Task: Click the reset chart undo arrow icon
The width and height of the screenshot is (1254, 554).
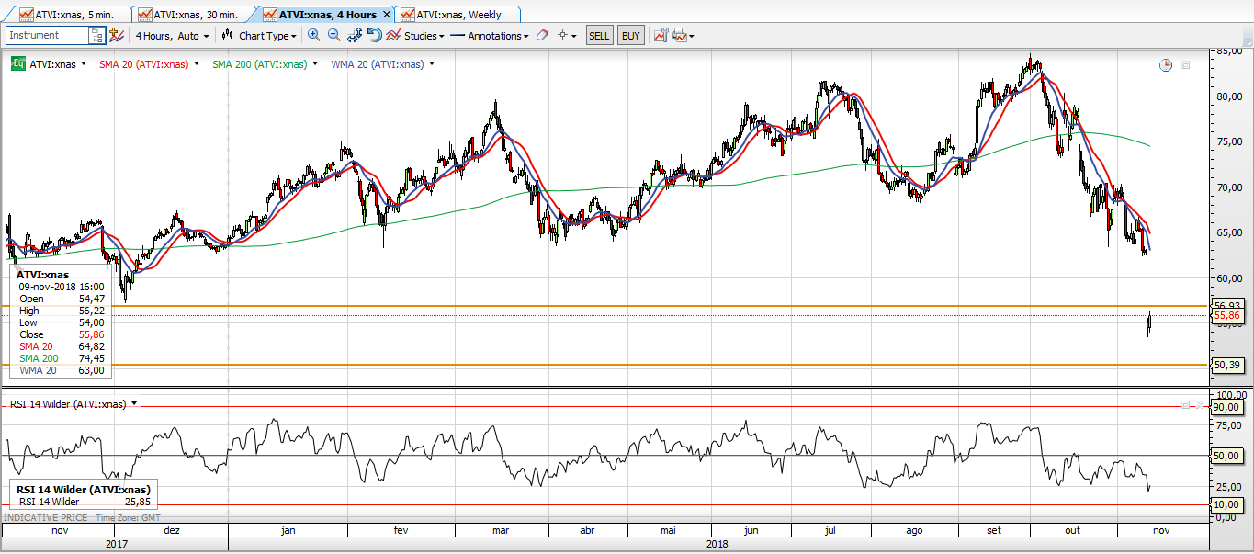Action: point(374,35)
